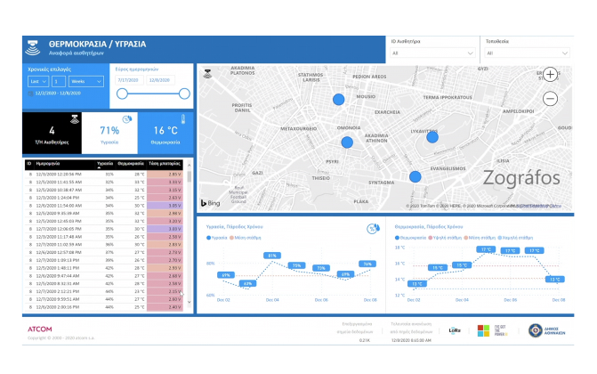Screen dimensions: 597x374
Task: Select table row dated 12/7/2020 2:12:21 PM
Action: pos(104,292)
